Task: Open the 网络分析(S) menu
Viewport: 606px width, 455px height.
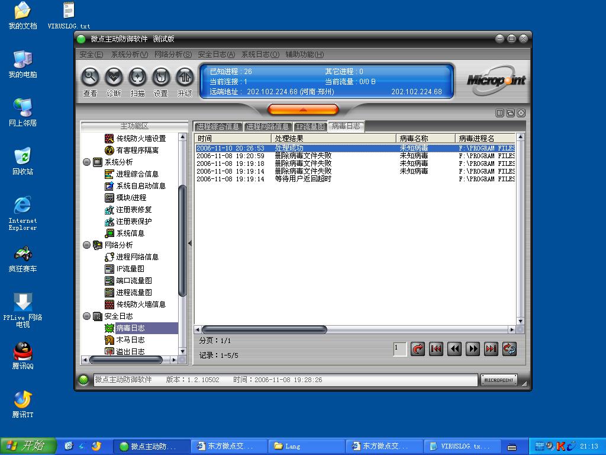Action: [x=173, y=55]
